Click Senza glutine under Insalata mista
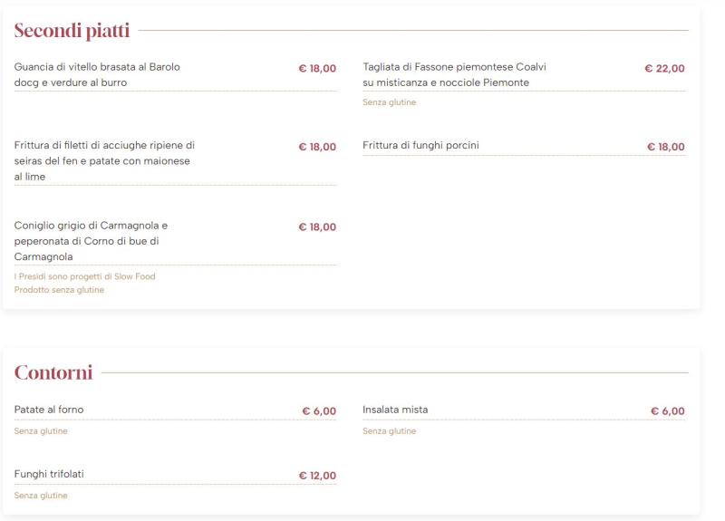 pyautogui.click(x=390, y=431)
